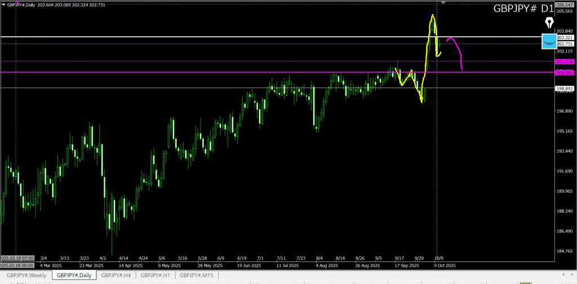Click the 202.731 current price label

565,44
